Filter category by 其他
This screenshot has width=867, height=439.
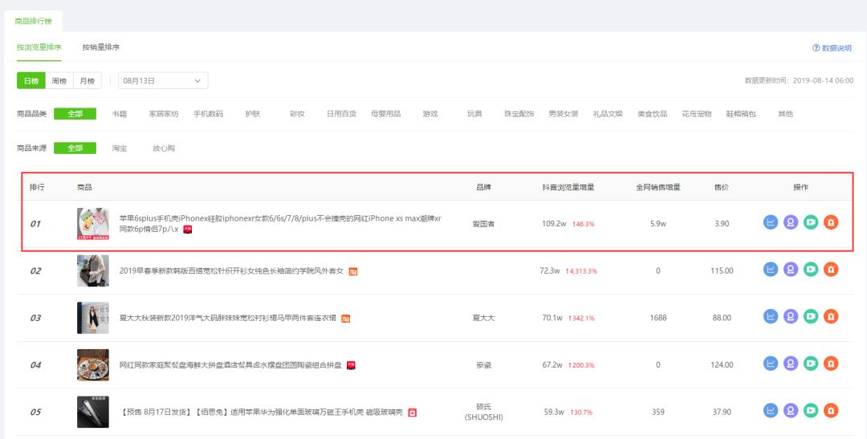pos(785,114)
